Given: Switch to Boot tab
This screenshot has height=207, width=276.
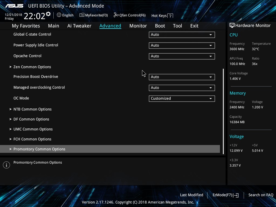Looking at the screenshot, I should [x=160, y=26].
